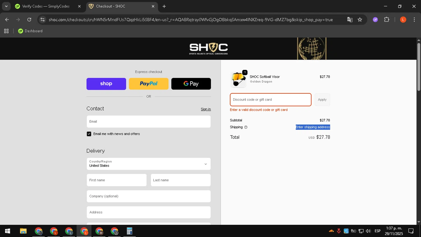Close the Verify Codes — SimplyCodes tab
The height and width of the screenshot is (237, 421).
point(79,6)
